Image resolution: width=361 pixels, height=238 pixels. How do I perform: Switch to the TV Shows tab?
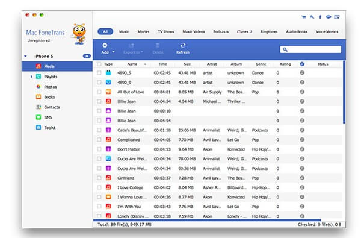pyautogui.click(x=166, y=31)
